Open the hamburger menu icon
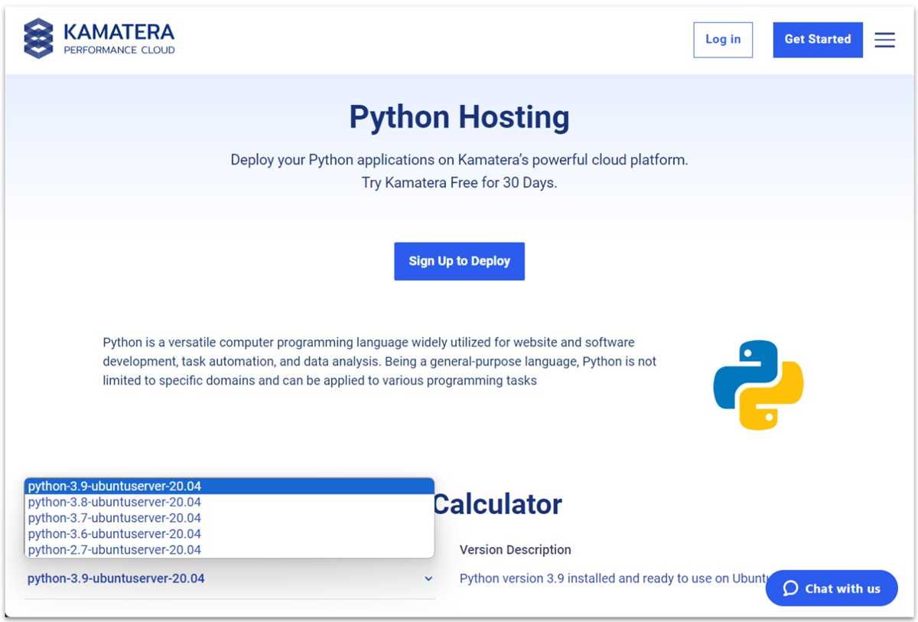Viewport: 918px width, 622px height. pos(884,40)
